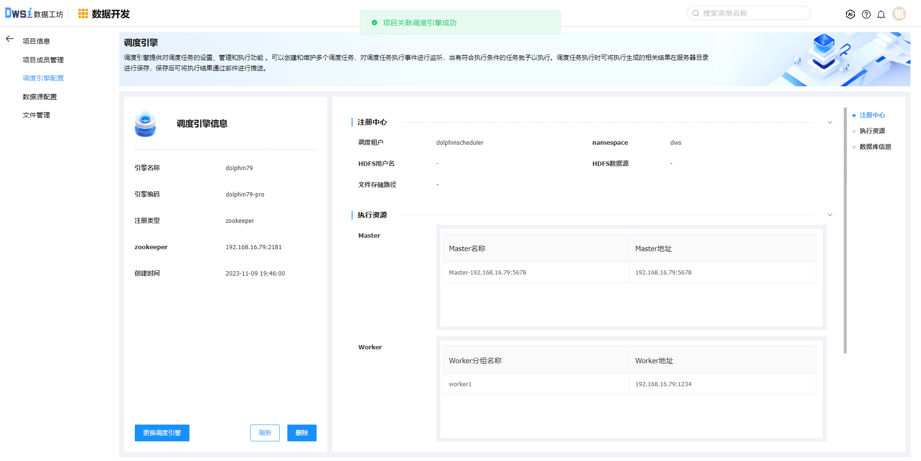Open 项目信息 in sidebar menu
Screen dimensions: 921x461
36,41
